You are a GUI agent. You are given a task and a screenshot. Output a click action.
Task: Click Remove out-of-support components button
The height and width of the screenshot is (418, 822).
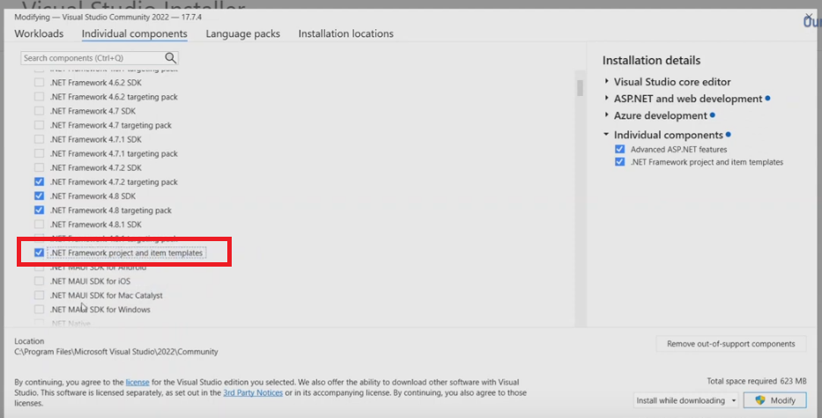[730, 343]
